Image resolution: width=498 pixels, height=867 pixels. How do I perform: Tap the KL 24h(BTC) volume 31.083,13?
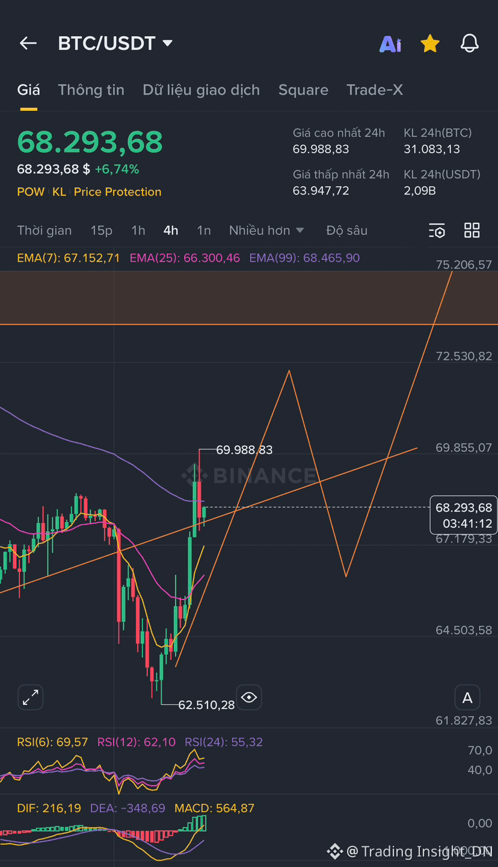pos(432,149)
